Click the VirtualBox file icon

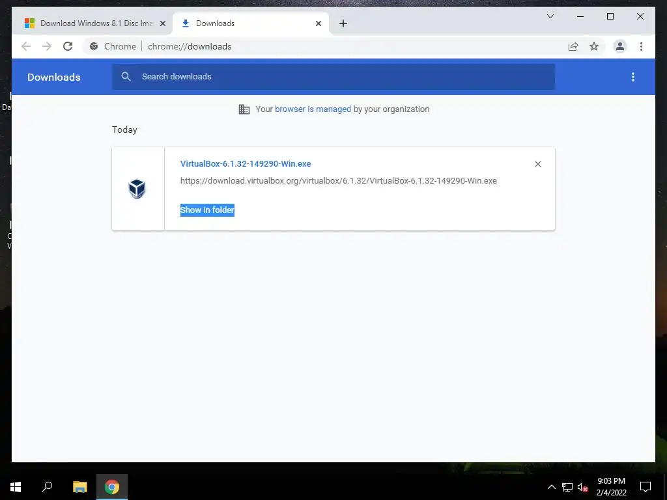(x=137, y=189)
